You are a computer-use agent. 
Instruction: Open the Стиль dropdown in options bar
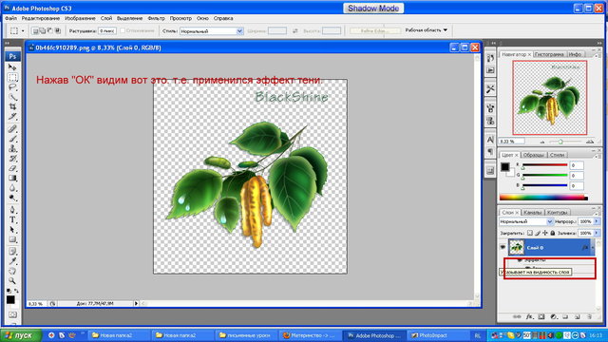tap(211, 31)
